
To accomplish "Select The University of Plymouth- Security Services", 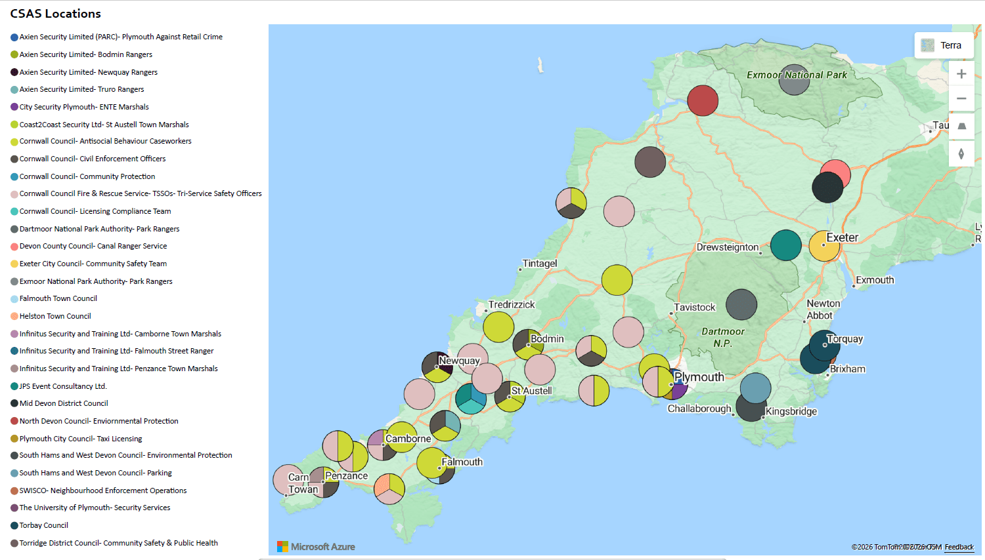I will [x=95, y=508].
